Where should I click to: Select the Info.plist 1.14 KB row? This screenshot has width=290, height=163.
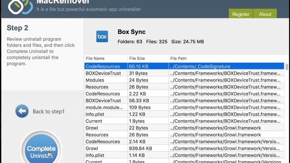pos(184,155)
